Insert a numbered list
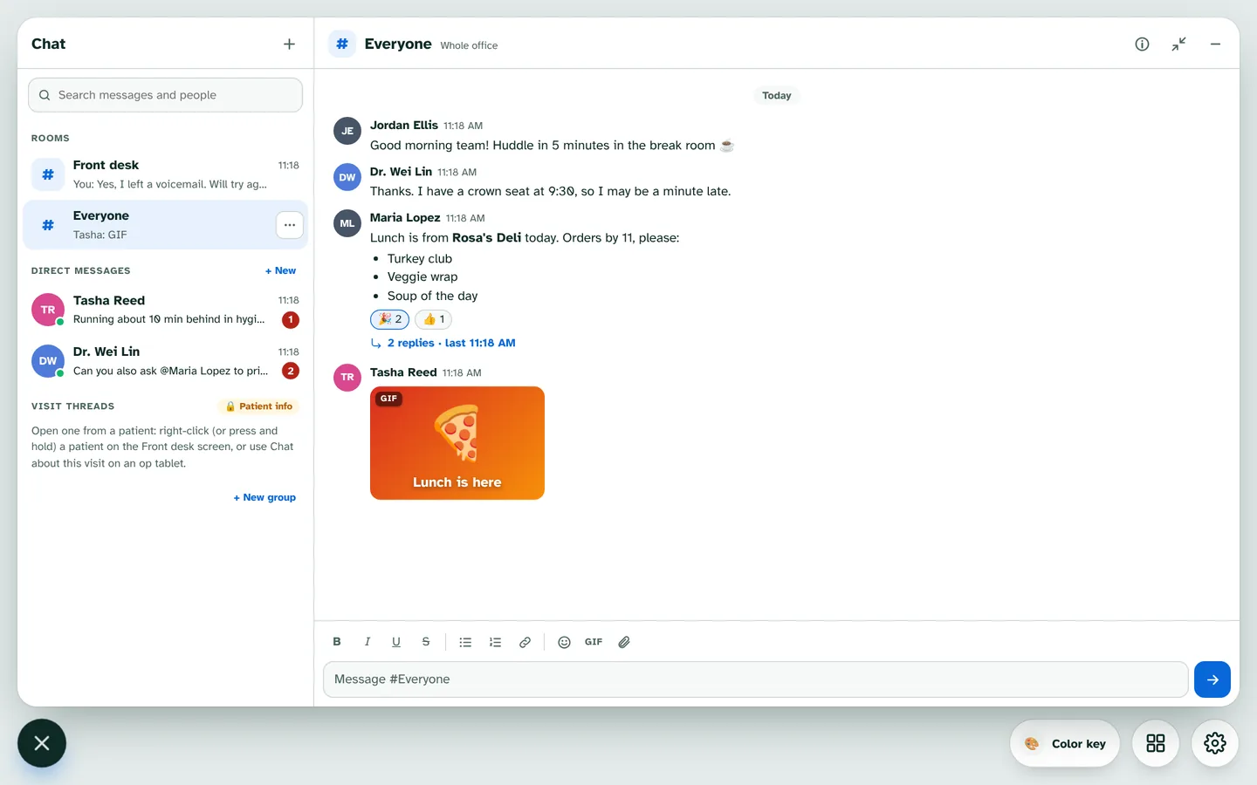The height and width of the screenshot is (785, 1257). 495,642
